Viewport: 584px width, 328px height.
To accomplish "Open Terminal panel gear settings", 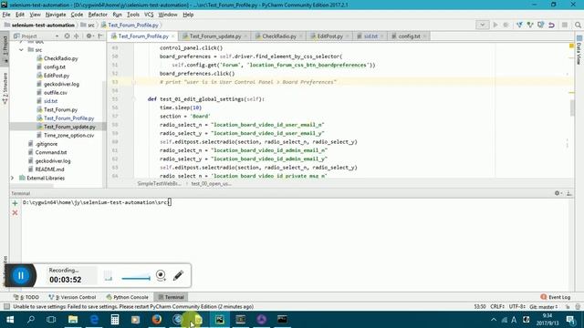I will 558,193.
